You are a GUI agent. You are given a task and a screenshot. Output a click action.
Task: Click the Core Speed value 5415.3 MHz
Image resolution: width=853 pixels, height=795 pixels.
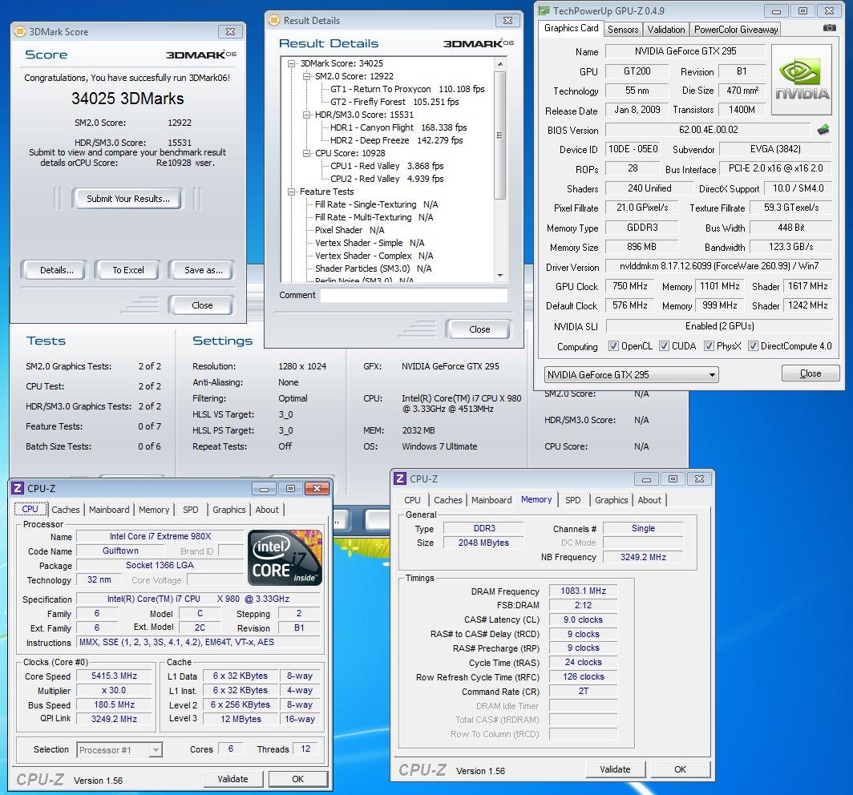tap(114, 676)
